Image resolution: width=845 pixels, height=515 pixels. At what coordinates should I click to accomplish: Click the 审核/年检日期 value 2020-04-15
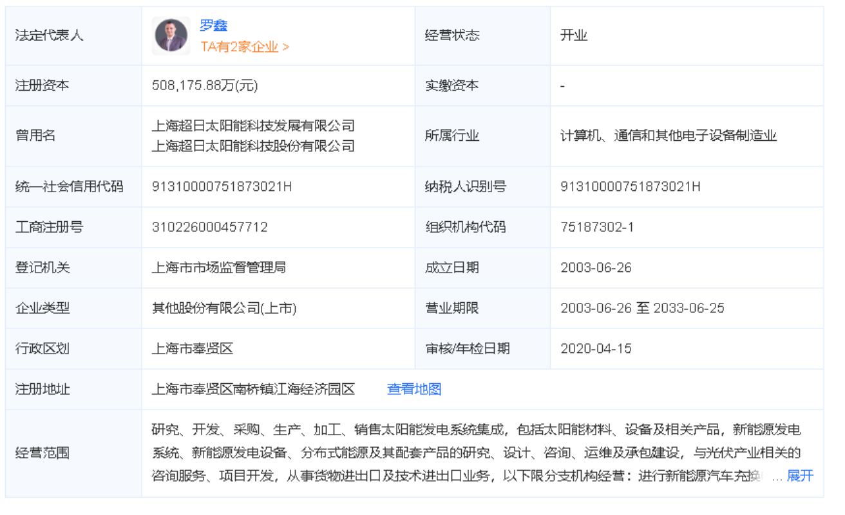596,348
